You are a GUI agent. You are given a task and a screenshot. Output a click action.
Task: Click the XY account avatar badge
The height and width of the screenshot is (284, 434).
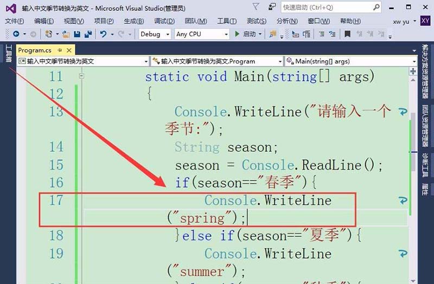pyautogui.click(x=425, y=21)
